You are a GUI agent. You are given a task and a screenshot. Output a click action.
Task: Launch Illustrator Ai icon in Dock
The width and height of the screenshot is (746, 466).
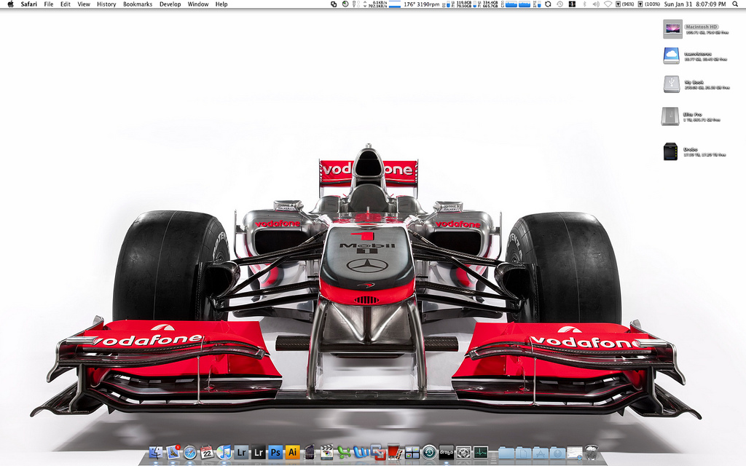coord(293,452)
